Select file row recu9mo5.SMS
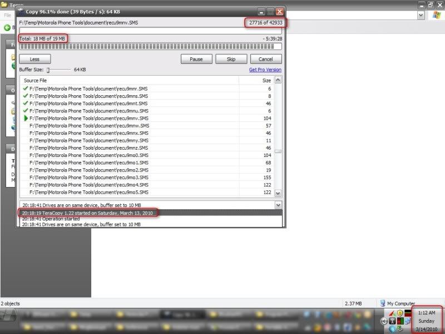This screenshot has height=334, width=445. tap(147, 192)
